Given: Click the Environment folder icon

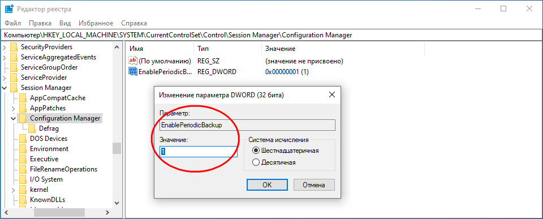Looking at the screenshot, I should coord(23,149).
